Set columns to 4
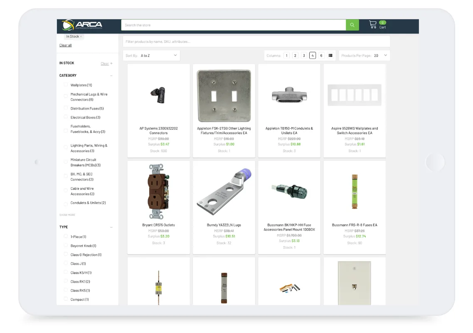The height and width of the screenshot is (333, 473). point(313,56)
